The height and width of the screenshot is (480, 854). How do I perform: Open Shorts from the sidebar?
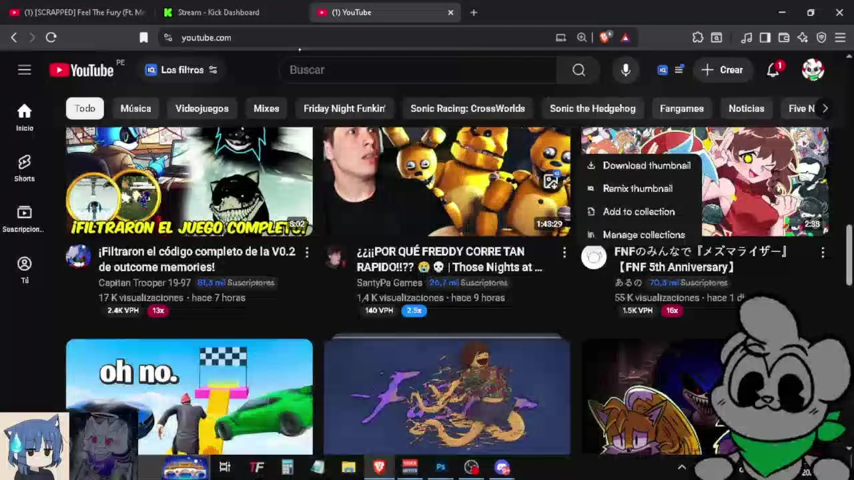click(25, 168)
